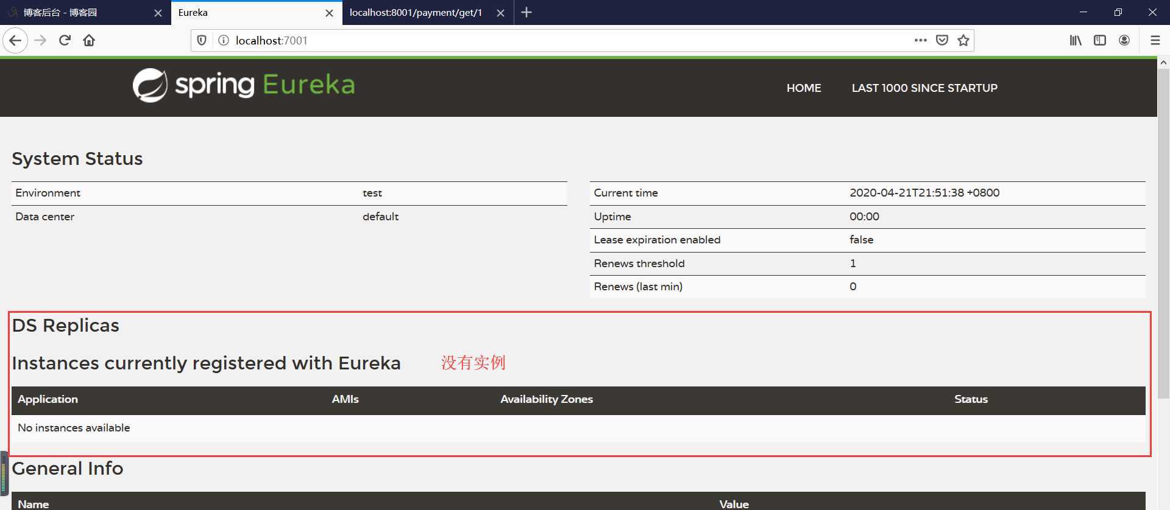Click the Availability Zones column header
Screen dimensions: 1170x510
(547, 399)
